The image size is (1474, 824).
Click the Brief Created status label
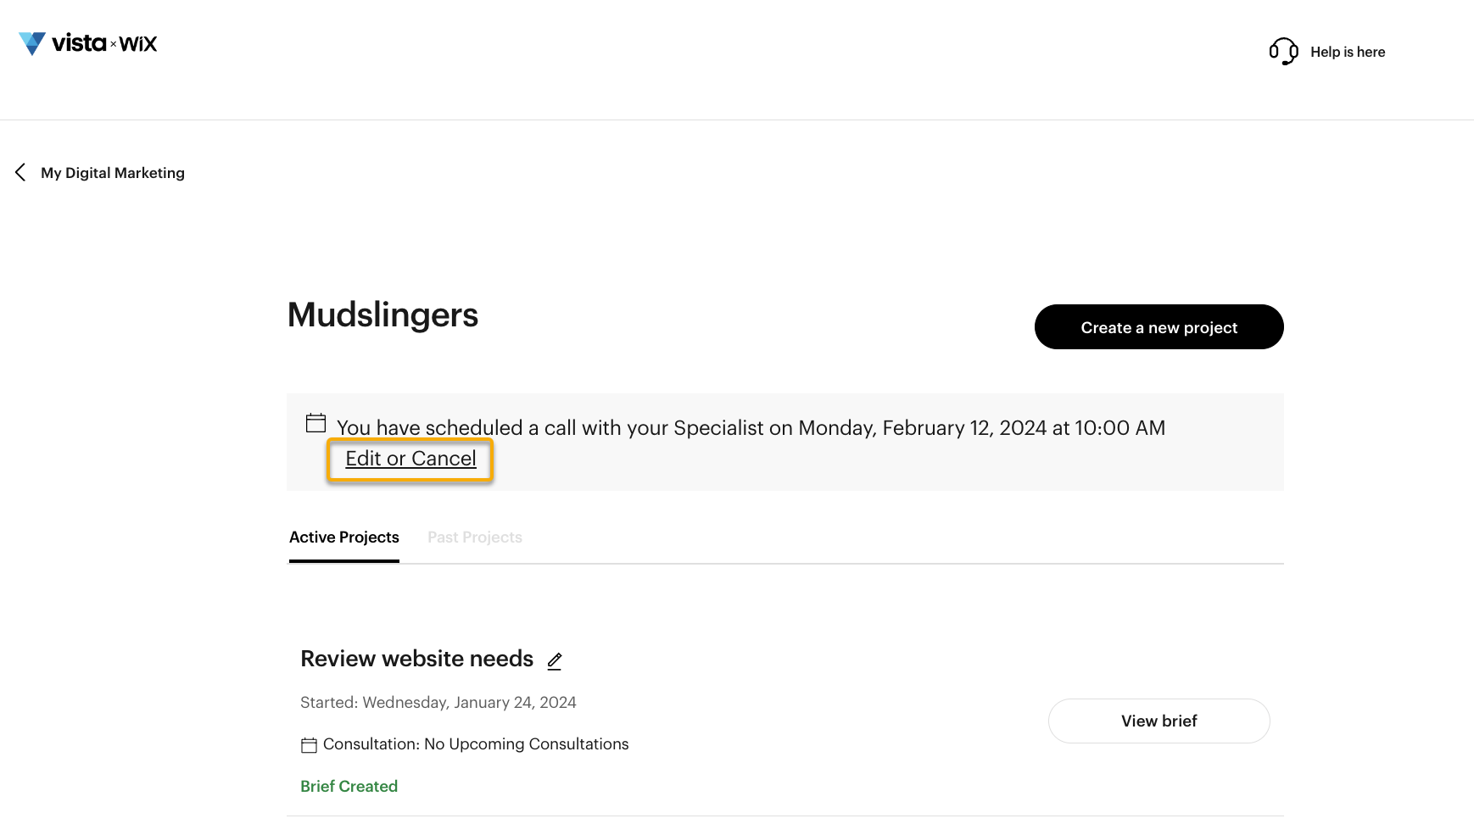[349, 787]
